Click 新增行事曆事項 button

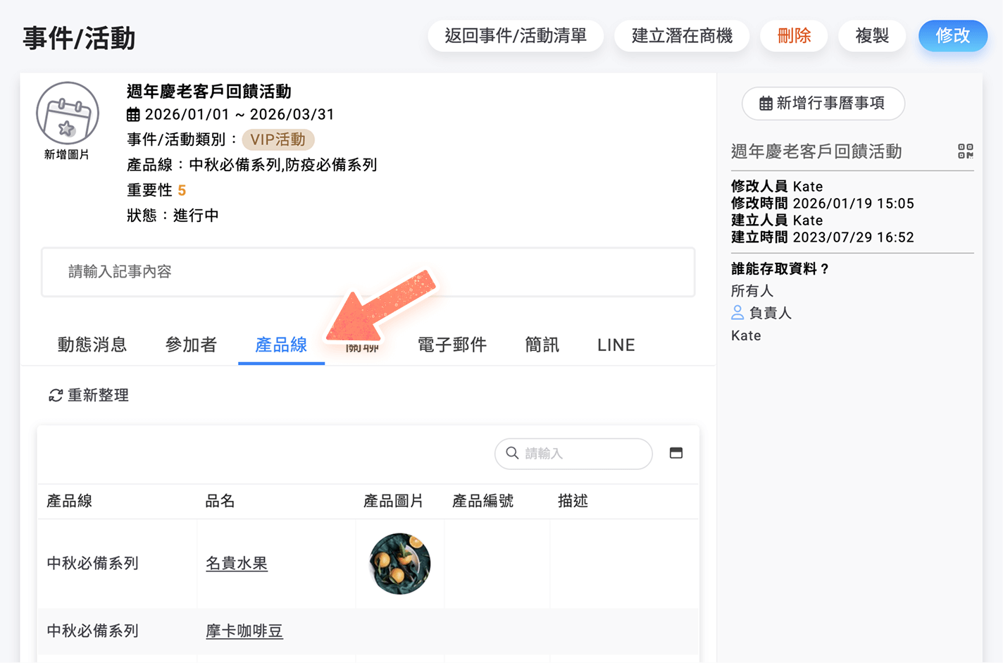823,104
